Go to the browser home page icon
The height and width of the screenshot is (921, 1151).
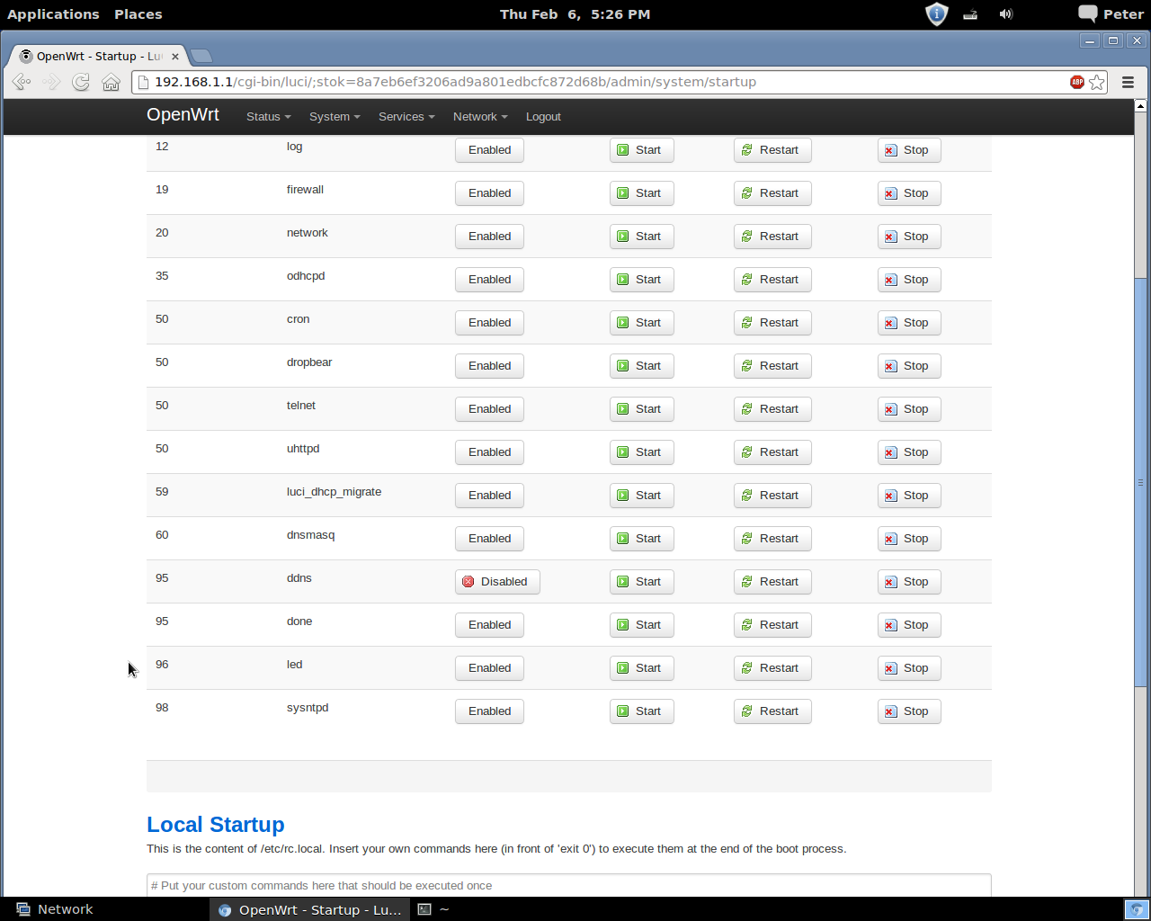pyautogui.click(x=111, y=82)
